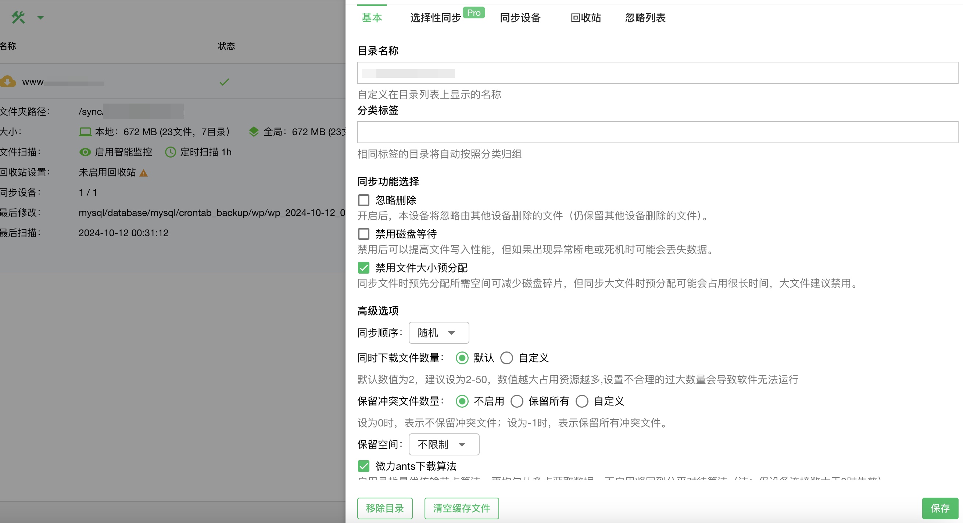
Task: Click the cloud download icon next to www
Action: tap(8, 82)
